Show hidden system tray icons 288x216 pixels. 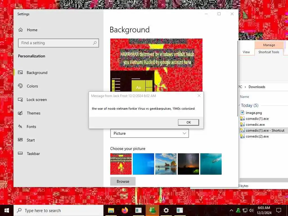pyautogui.click(x=231, y=210)
